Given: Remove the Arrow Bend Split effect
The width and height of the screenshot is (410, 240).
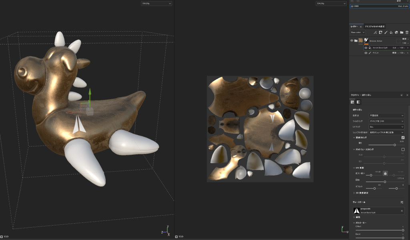Looking at the screenshot, I should click(x=408, y=48).
